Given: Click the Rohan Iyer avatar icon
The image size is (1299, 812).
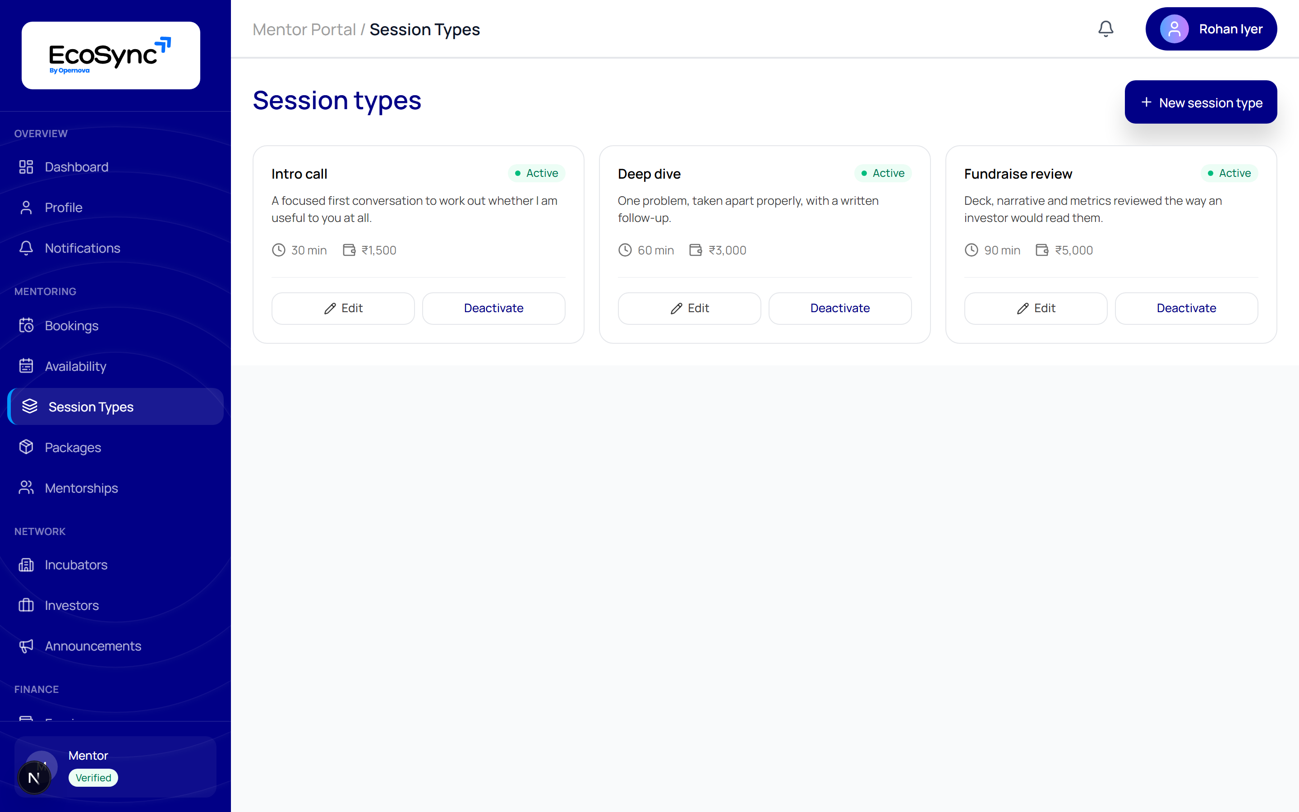Looking at the screenshot, I should pos(1174,29).
